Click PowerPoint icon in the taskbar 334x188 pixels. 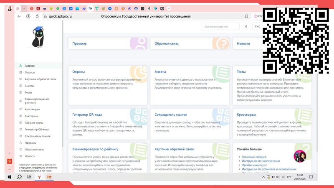click(x=49, y=177)
